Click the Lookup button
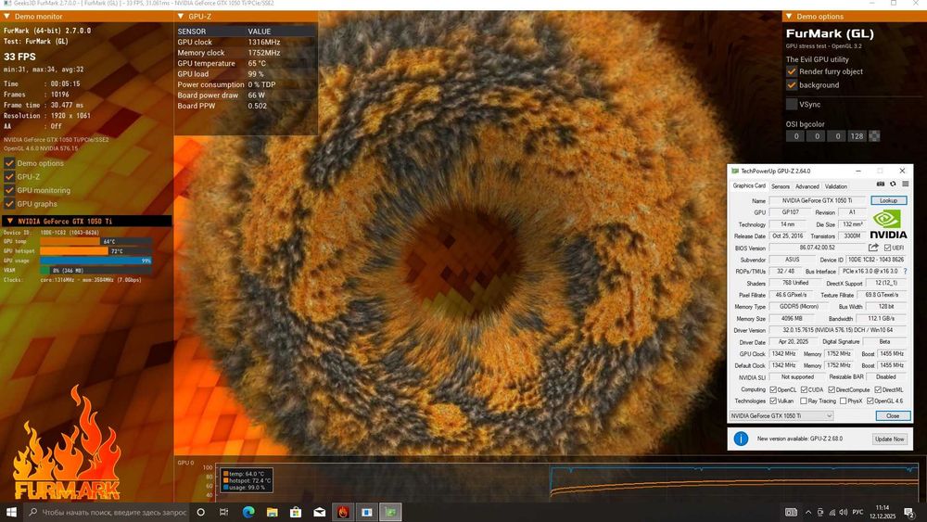Screen dimensions: 927x522 [x=889, y=200]
